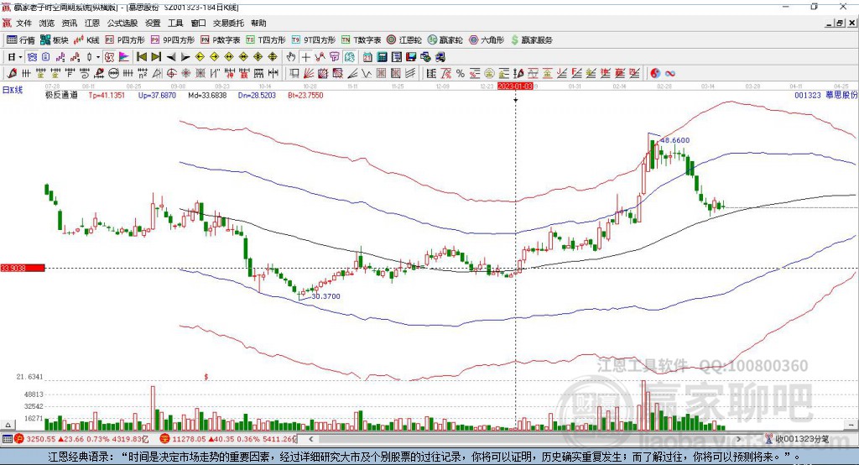Click the bottom scrollbar left arrow
Viewport: 859px width, 465px height.
311,439
